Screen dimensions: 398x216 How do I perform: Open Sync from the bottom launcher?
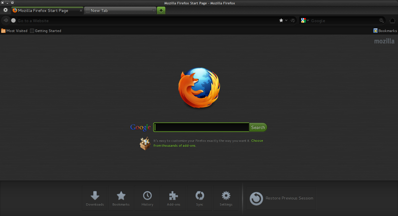(200, 198)
